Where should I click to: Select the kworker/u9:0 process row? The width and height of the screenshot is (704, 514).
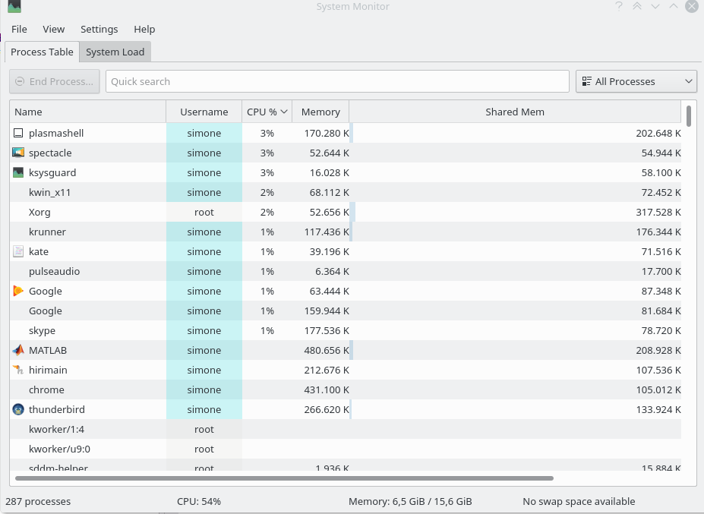(346, 449)
